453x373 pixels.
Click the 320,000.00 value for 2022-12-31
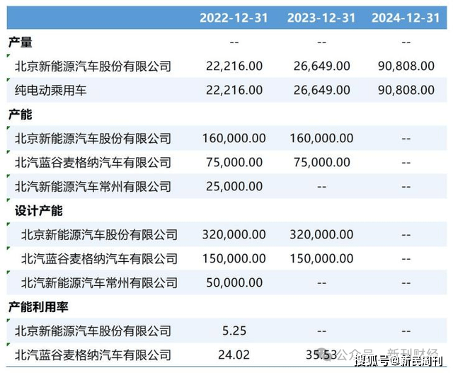click(x=234, y=234)
